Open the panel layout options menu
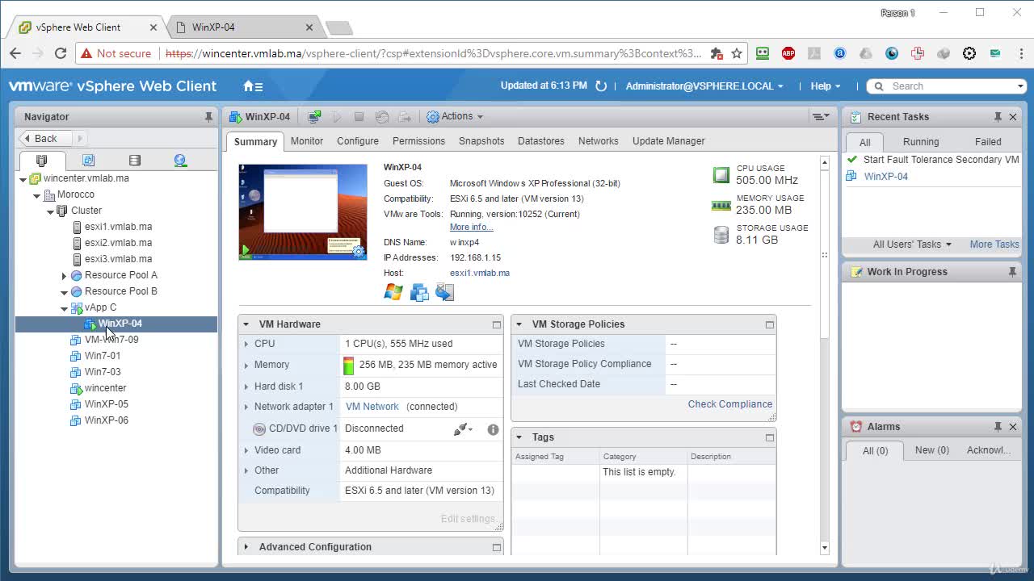This screenshot has height=581, width=1034. click(x=821, y=117)
